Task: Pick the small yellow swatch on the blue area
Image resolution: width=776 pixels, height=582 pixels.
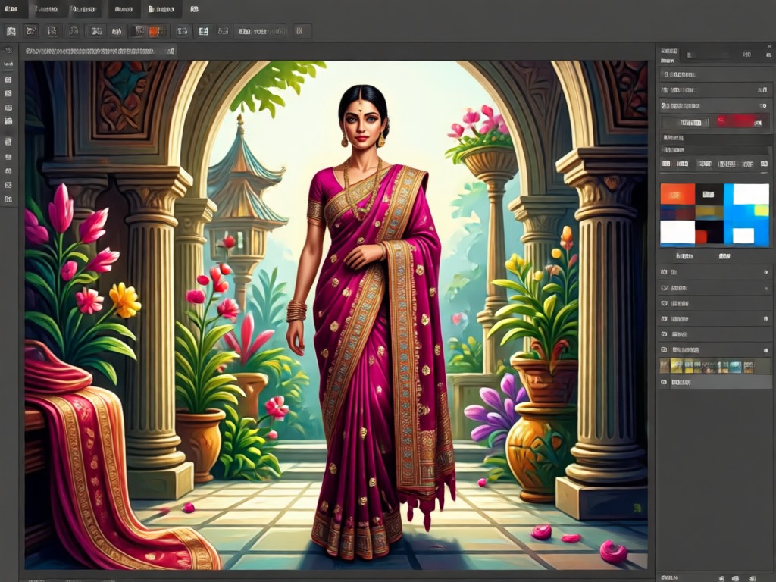Action: click(x=761, y=211)
